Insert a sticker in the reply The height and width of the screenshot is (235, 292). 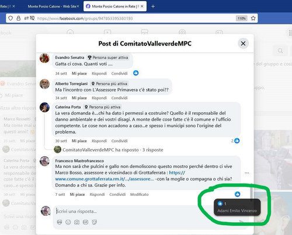coord(95,222)
